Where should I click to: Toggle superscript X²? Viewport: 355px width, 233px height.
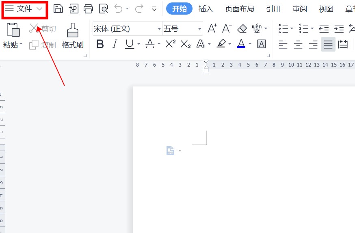(171, 44)
